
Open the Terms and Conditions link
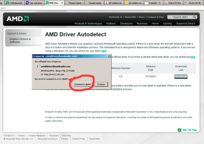coord(47,139)
